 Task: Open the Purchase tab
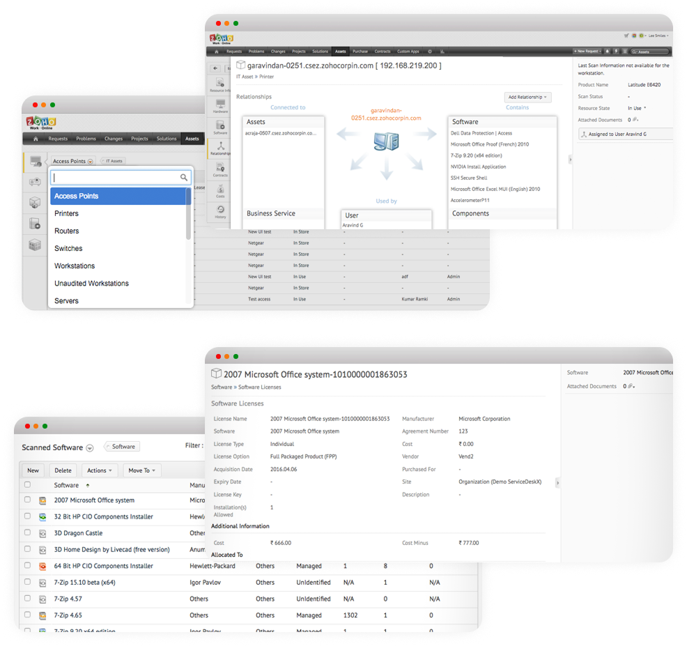click(x=360, y=52)
